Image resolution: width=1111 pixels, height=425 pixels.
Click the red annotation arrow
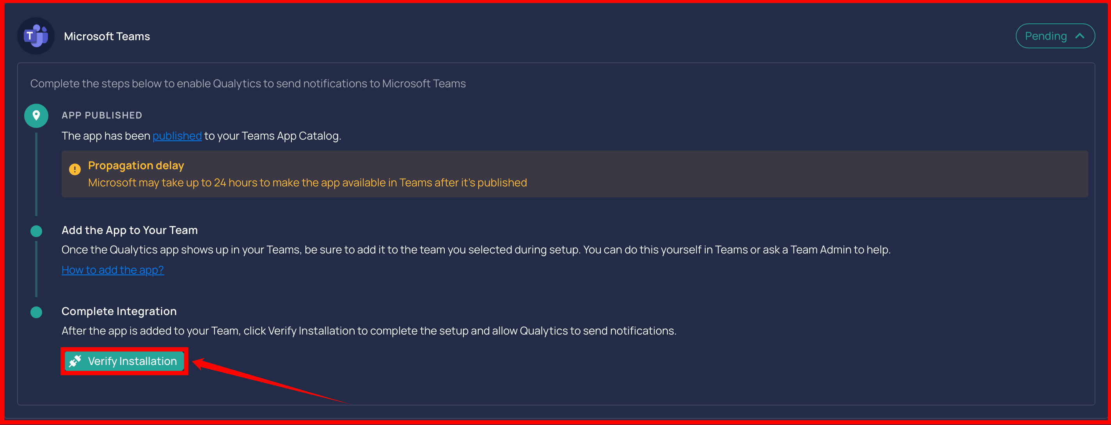[x=272, y=381]
